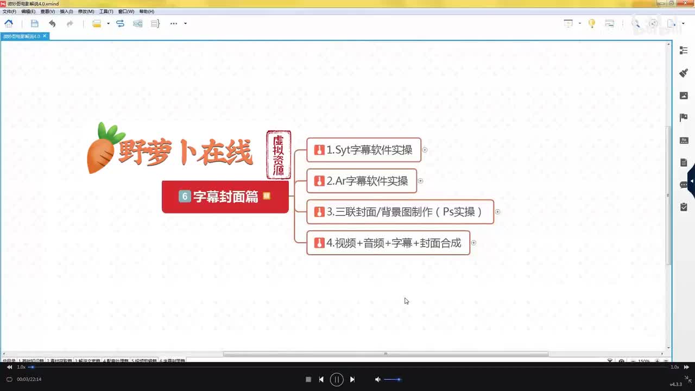Open the 编辑(E) menu
This screenshot has height=391, width=695.
(x=28, y=11)
